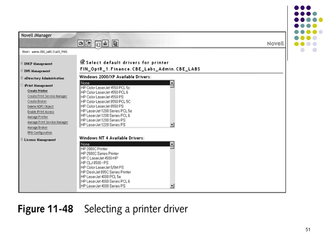Viewport: 330px width, 247px height.
Task: Select HP Color LaserJet 4550 PCL 5c driver
Action: coord(125,87)
